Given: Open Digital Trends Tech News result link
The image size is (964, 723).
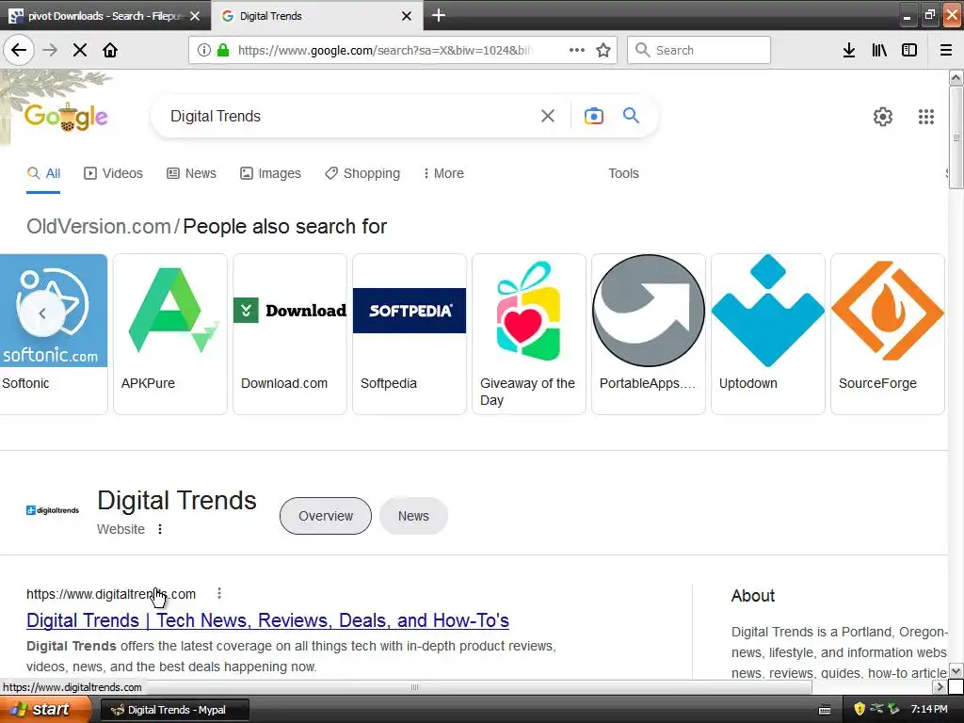Looking at the screenshot, I should point(267,620).
